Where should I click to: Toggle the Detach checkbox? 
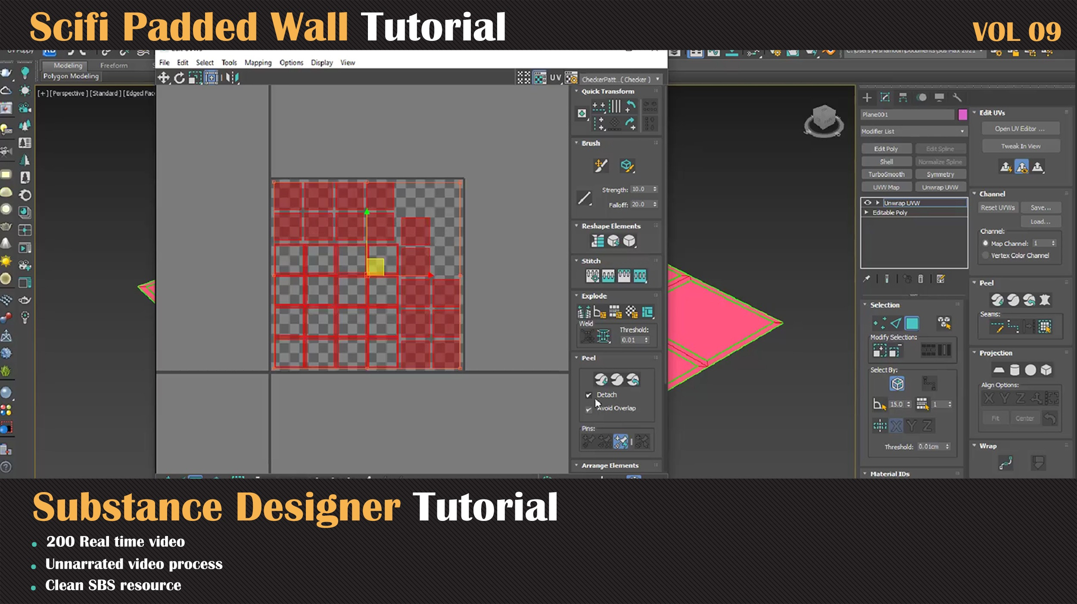pyautogui.click(x=588, y=395)
